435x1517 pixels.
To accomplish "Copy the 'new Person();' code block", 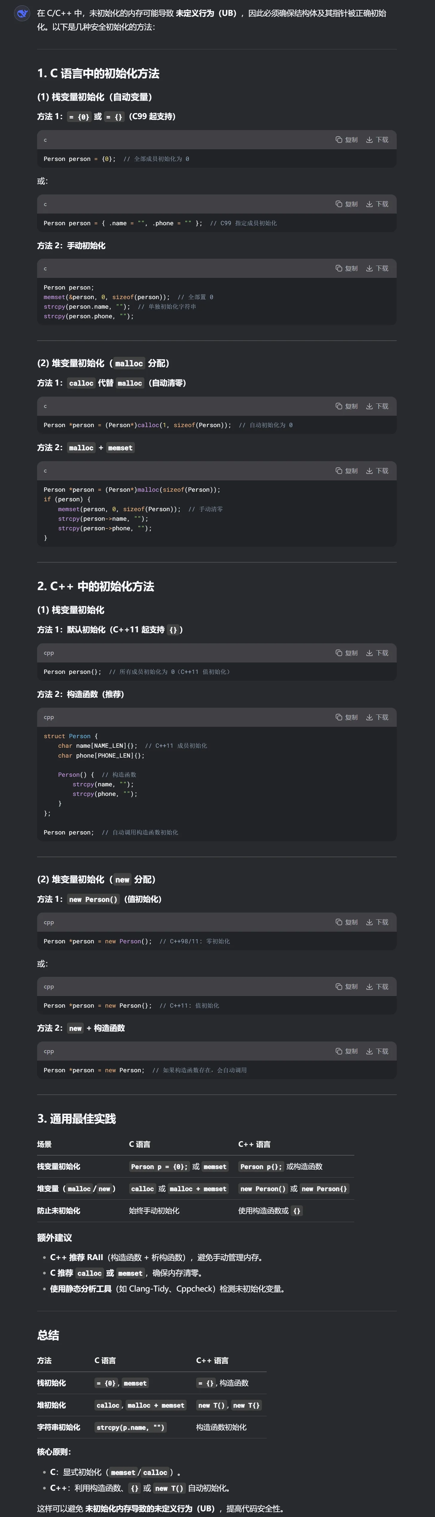I will pos(346,922).
